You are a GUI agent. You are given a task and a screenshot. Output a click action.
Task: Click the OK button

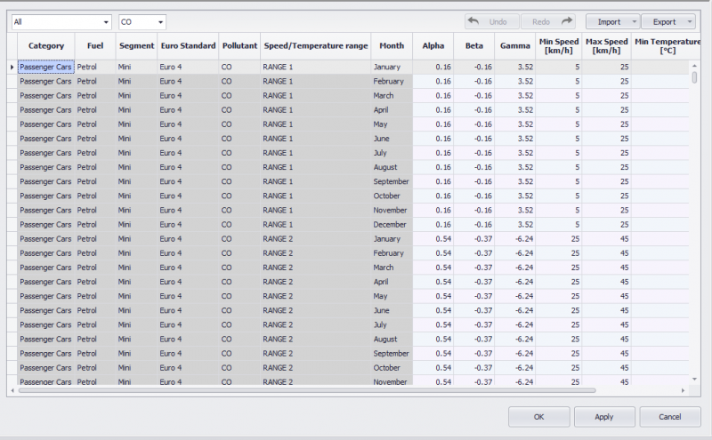pyautogui.click(x=539, y=416)
